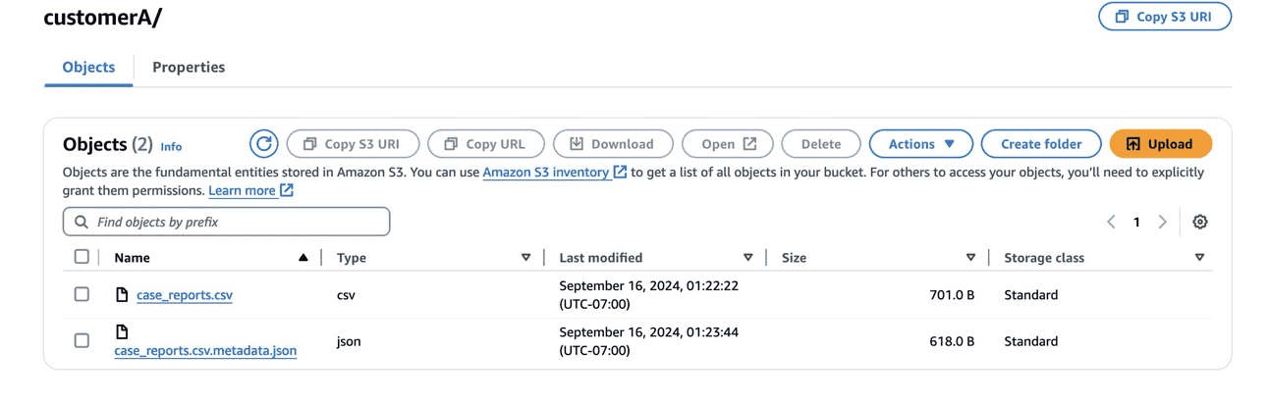Toggle the select all objects checkbox
Viewport: 1269px width, 404px height.
pyautogui.click(x=82, y=257)
